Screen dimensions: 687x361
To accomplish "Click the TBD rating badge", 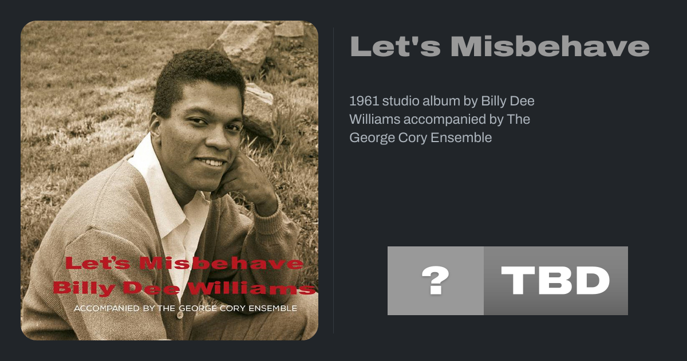I will [555, 281].
